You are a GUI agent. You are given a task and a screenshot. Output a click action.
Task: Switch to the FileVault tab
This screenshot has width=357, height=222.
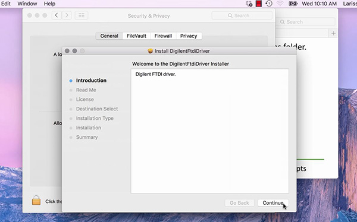[136, 36]
